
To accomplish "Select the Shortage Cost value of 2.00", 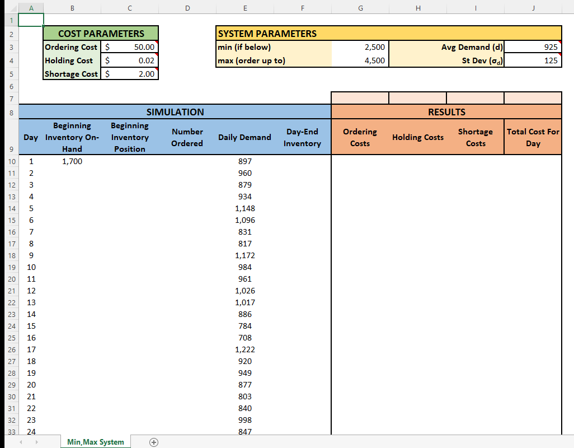I will [129, 73].
